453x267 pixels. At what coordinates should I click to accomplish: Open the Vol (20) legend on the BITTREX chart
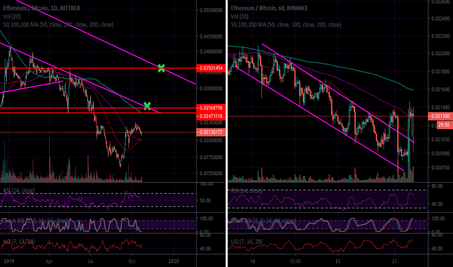click(12, 17)
